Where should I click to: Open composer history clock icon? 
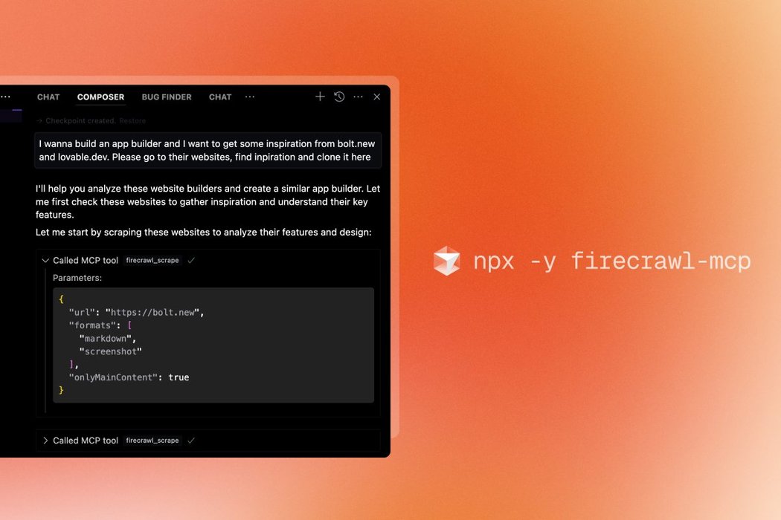(339, 97)
